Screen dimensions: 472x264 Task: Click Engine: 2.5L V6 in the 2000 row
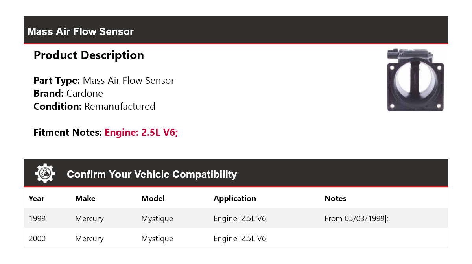[241, 238]
